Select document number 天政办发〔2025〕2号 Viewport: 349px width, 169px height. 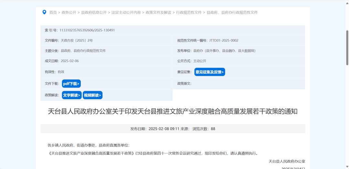[x=77, y=40]
